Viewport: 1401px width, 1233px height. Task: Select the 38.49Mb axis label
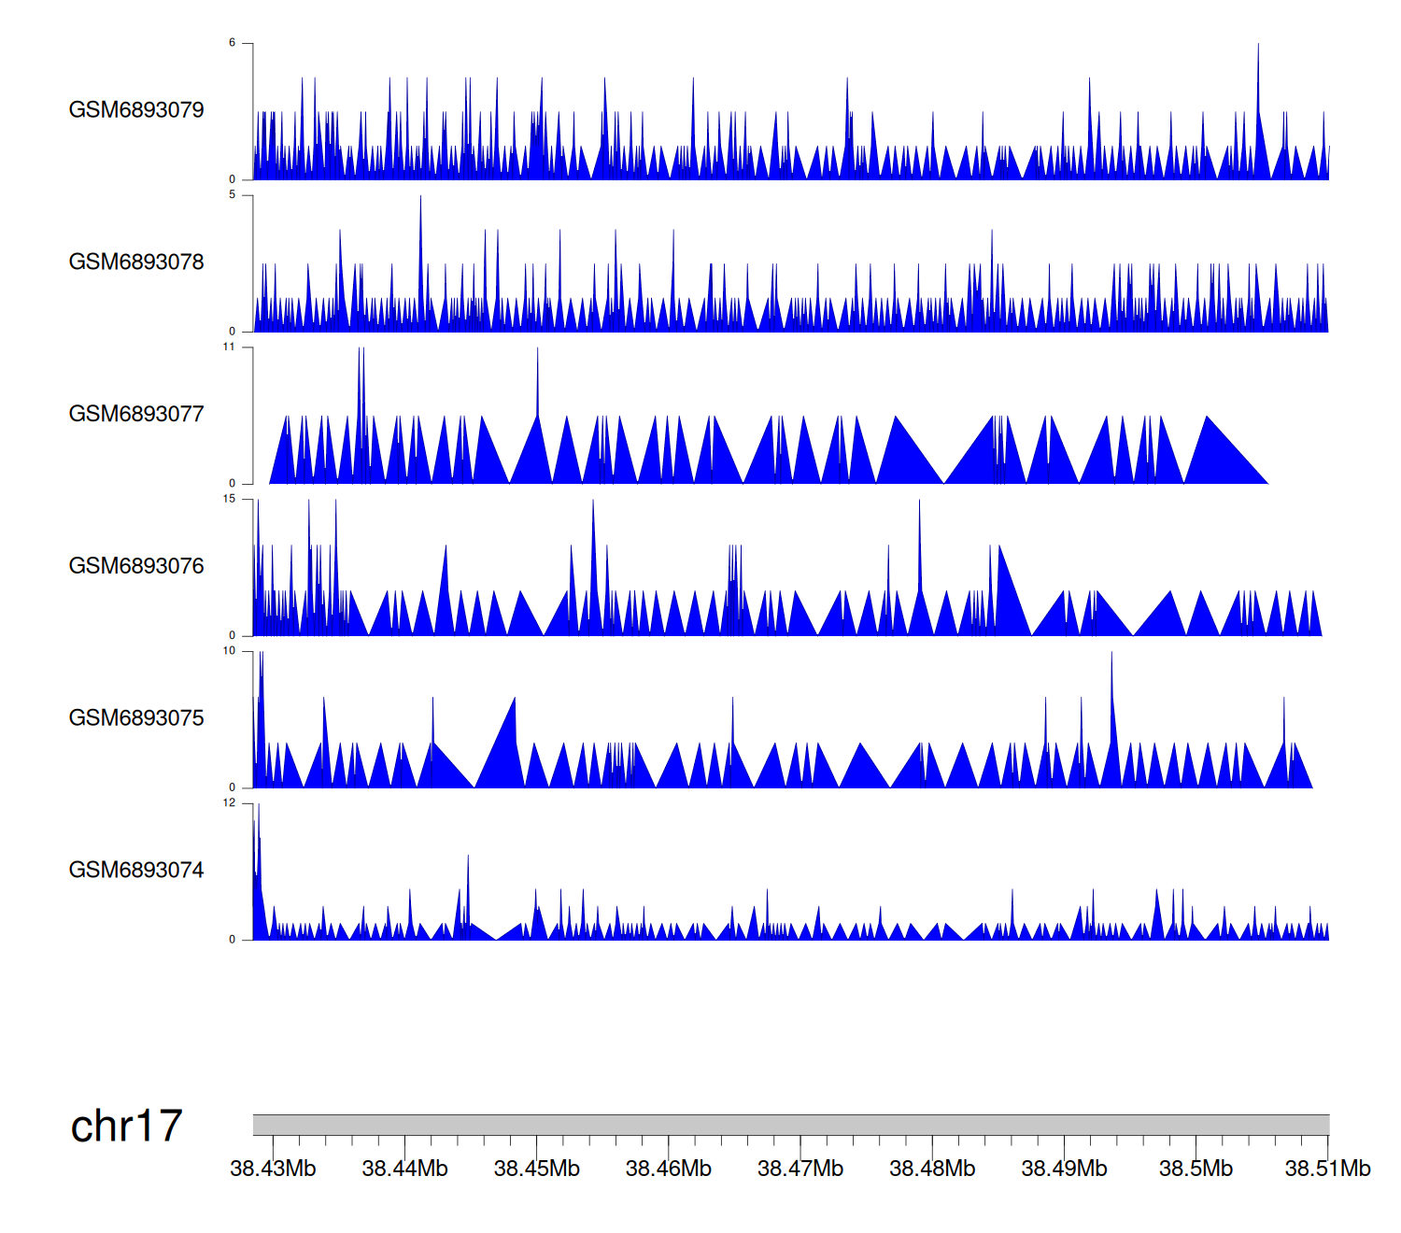click(x=1064, y=1169)
